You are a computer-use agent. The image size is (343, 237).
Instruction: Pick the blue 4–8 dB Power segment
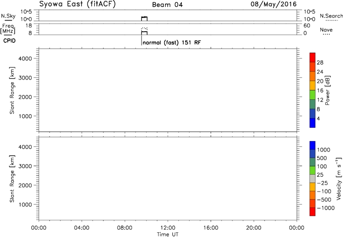[x=313, y=114]
